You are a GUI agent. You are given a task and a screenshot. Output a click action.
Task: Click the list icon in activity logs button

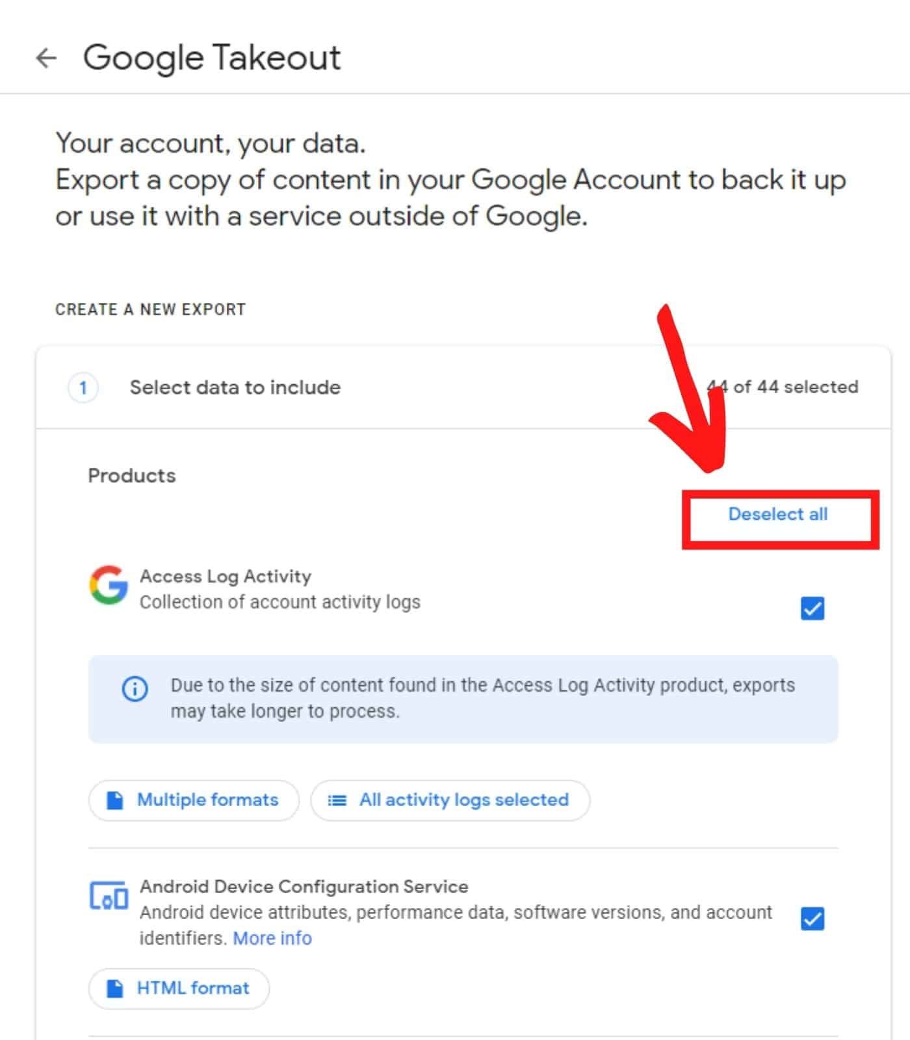[337, 800]
